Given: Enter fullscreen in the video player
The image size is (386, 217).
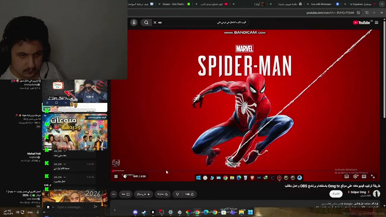Looking at the screenshot, I should [373, 177].
